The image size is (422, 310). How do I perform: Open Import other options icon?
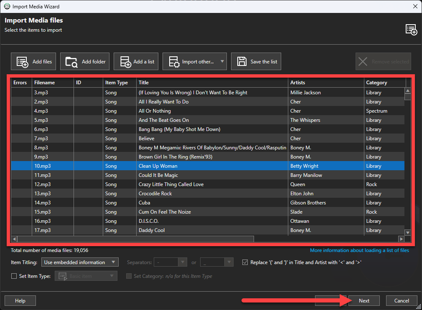174,62
